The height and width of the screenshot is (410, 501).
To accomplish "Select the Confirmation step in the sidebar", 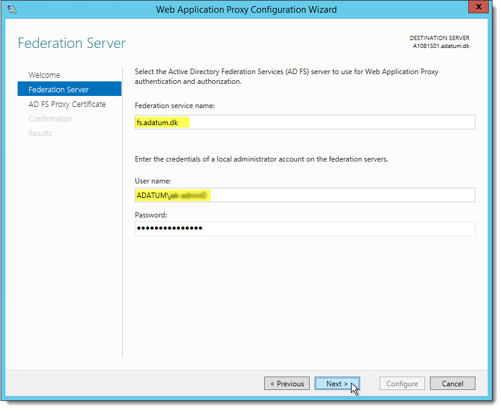I will pos(50,119).
